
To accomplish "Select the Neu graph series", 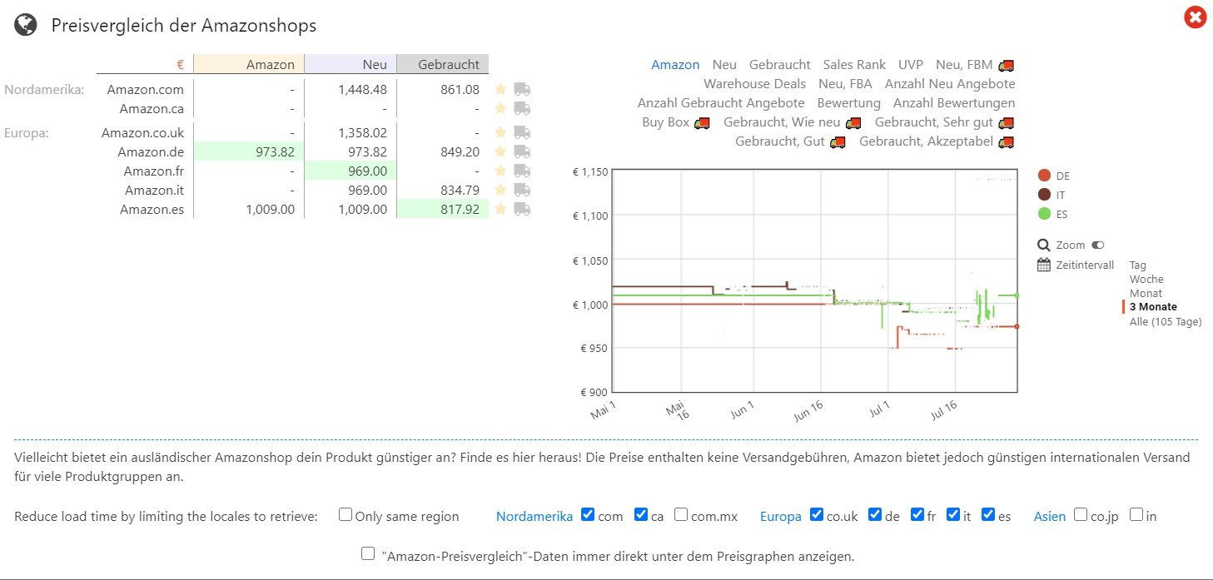I will point(724,65).
